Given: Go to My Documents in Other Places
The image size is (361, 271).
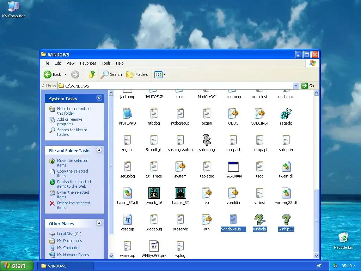Looking at the screenshot, I should (x=69, y=241).
